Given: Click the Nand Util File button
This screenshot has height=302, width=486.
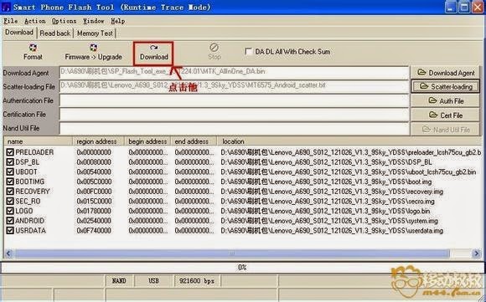Looking at the screenshot, I should pyautogui.click(x=446, y=130).
